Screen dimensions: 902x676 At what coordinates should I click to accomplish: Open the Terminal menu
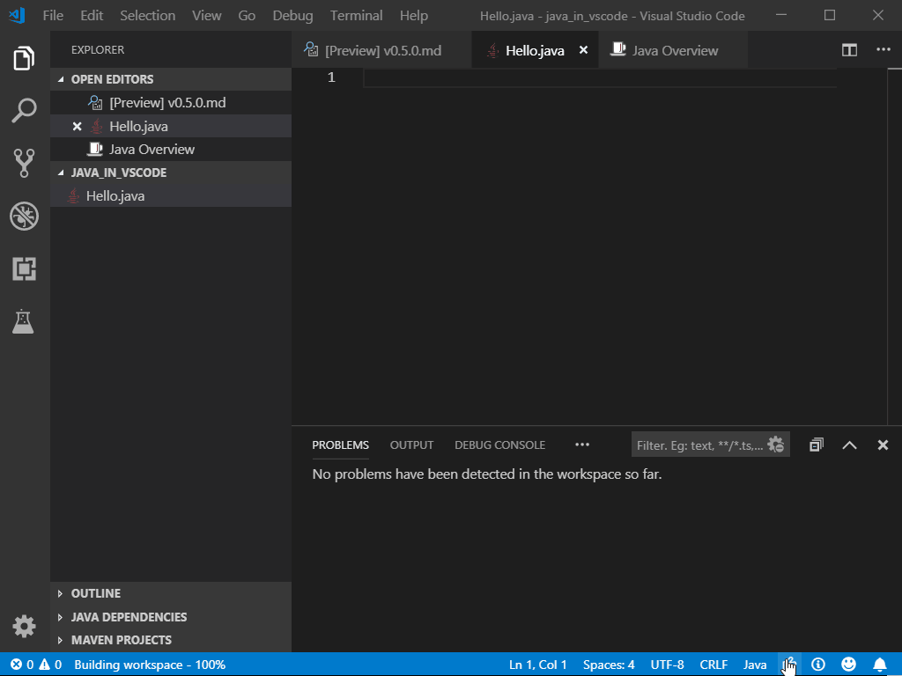pyautogui.click(x=356, y=15)
